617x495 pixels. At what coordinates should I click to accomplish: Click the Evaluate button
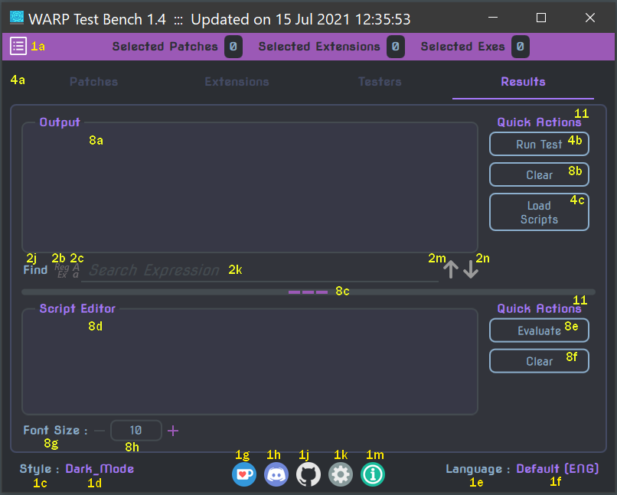[x=539, y=331]
